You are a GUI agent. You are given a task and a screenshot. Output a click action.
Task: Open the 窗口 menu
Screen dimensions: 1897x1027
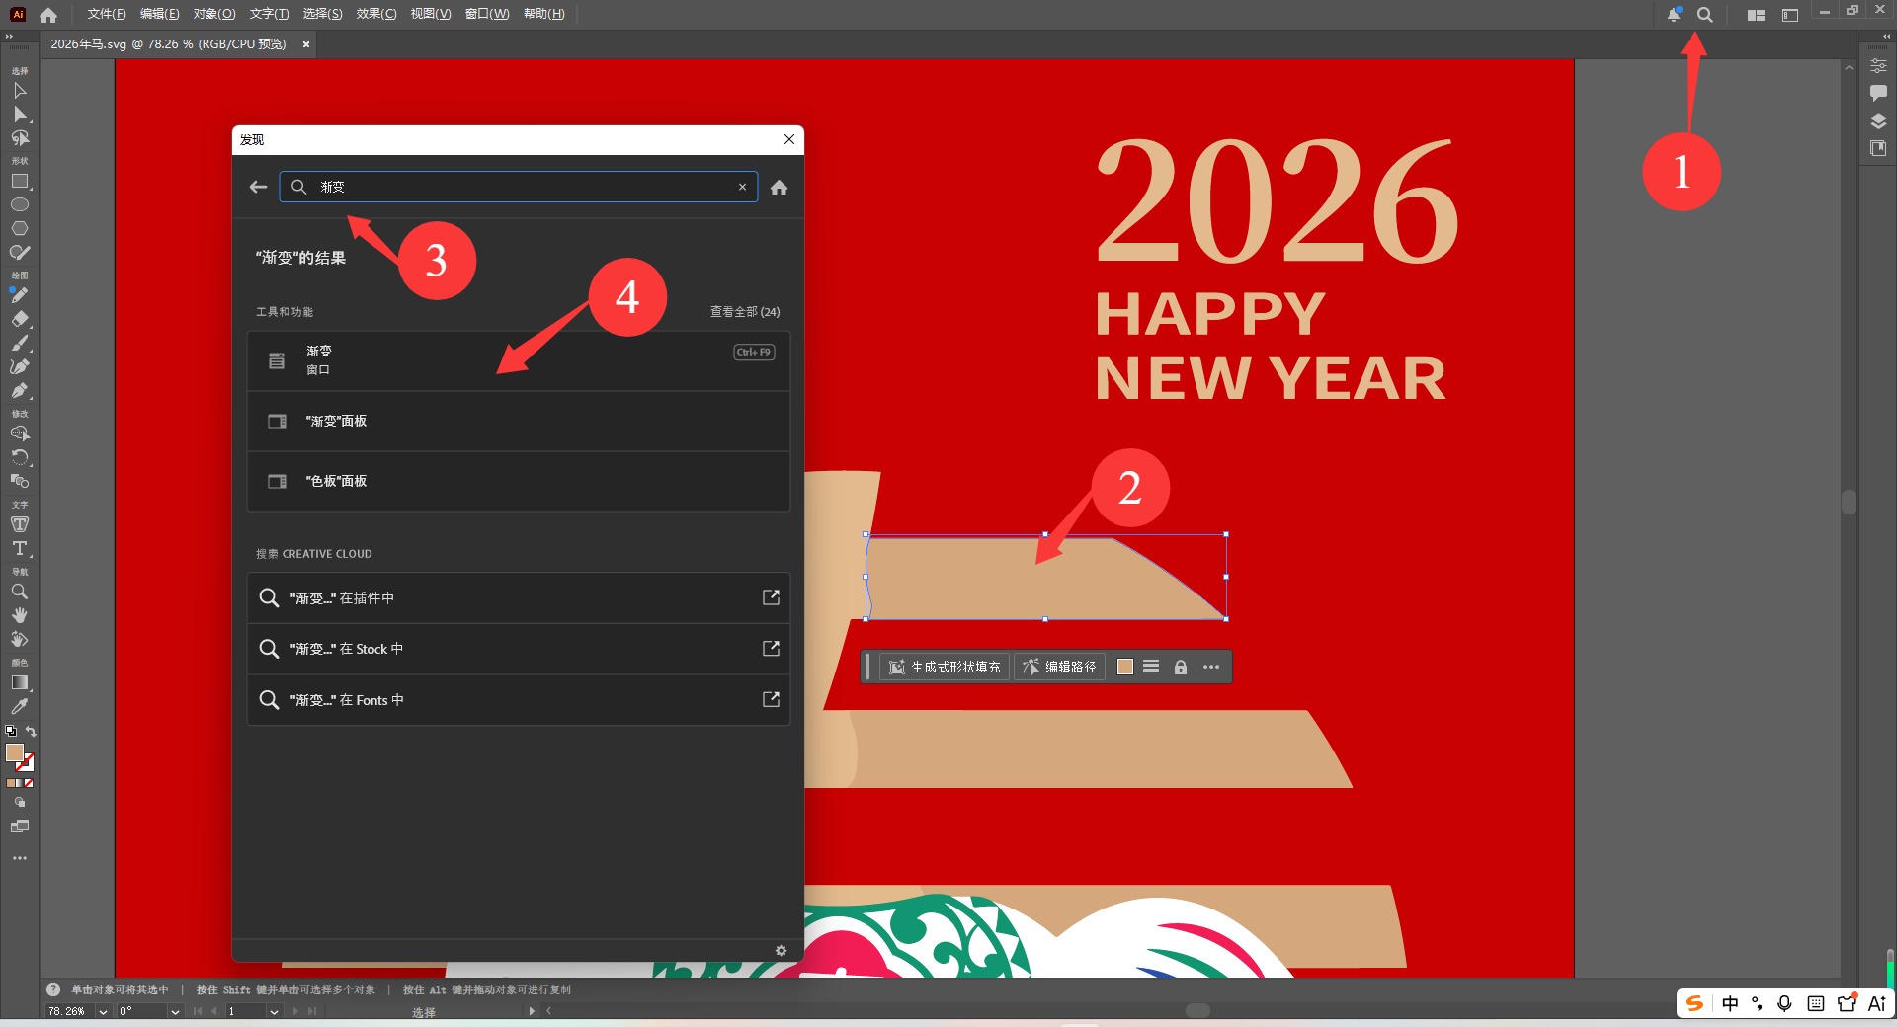pos(486,14)
